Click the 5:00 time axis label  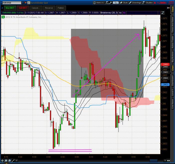click(77, 157)
